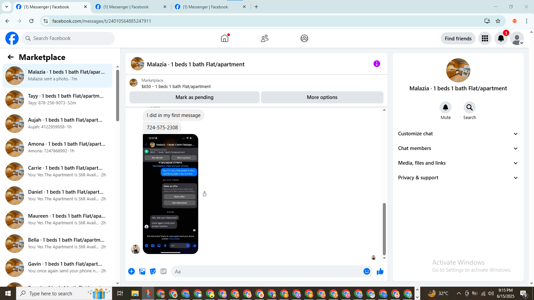Bookmark this page with the star icon
Image resolution: width=534 pixels, height=300 pixels.
coord(498,21)
